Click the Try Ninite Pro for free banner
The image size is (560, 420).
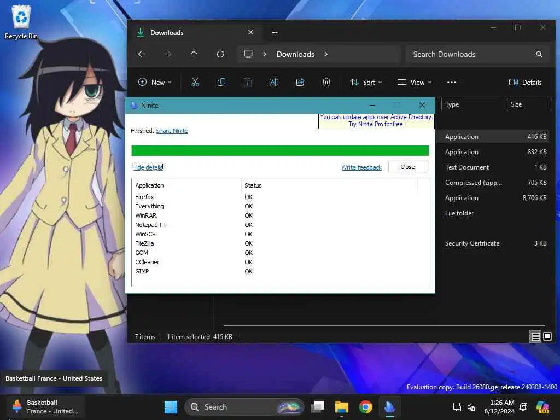pos(376,121)
